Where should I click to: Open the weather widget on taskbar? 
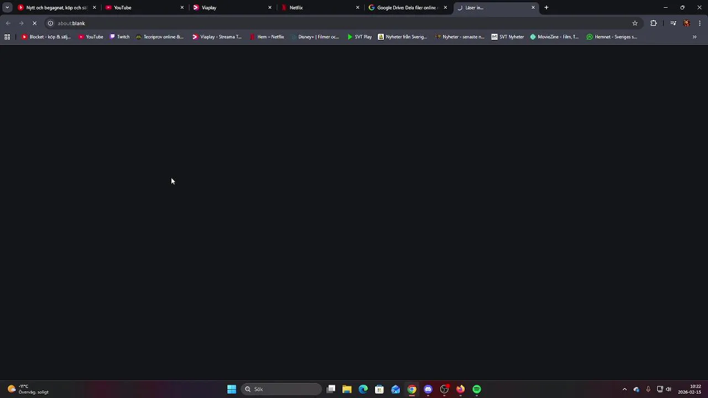[29, 389]
